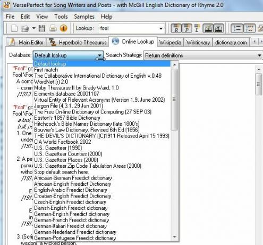Open the Tools menu
263x245 pixels.
(61, 17)
